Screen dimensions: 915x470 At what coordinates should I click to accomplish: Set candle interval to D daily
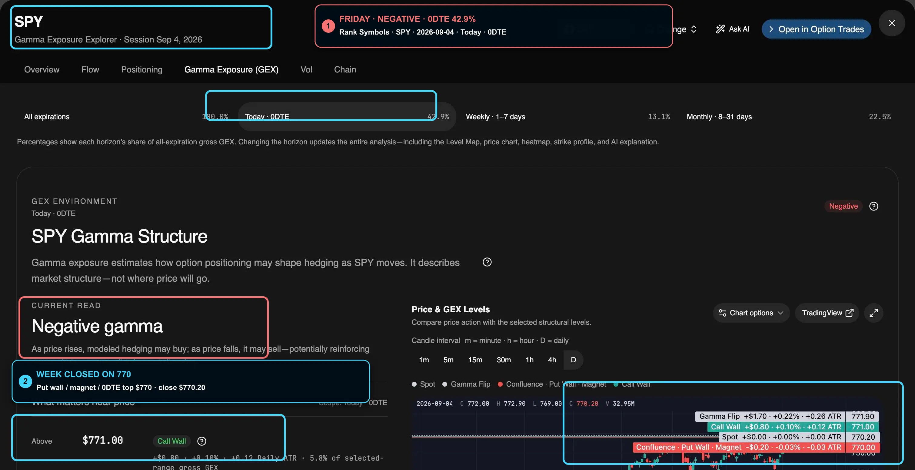(x=573, y=360)
